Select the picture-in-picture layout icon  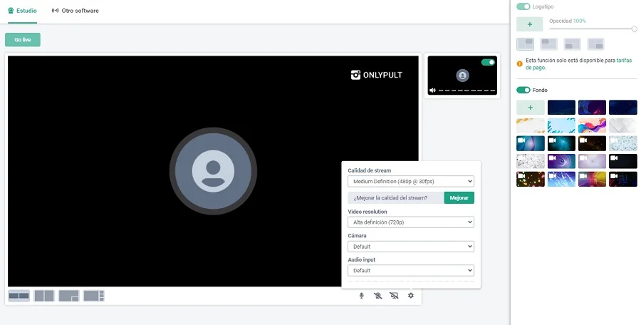pos(69,296)
